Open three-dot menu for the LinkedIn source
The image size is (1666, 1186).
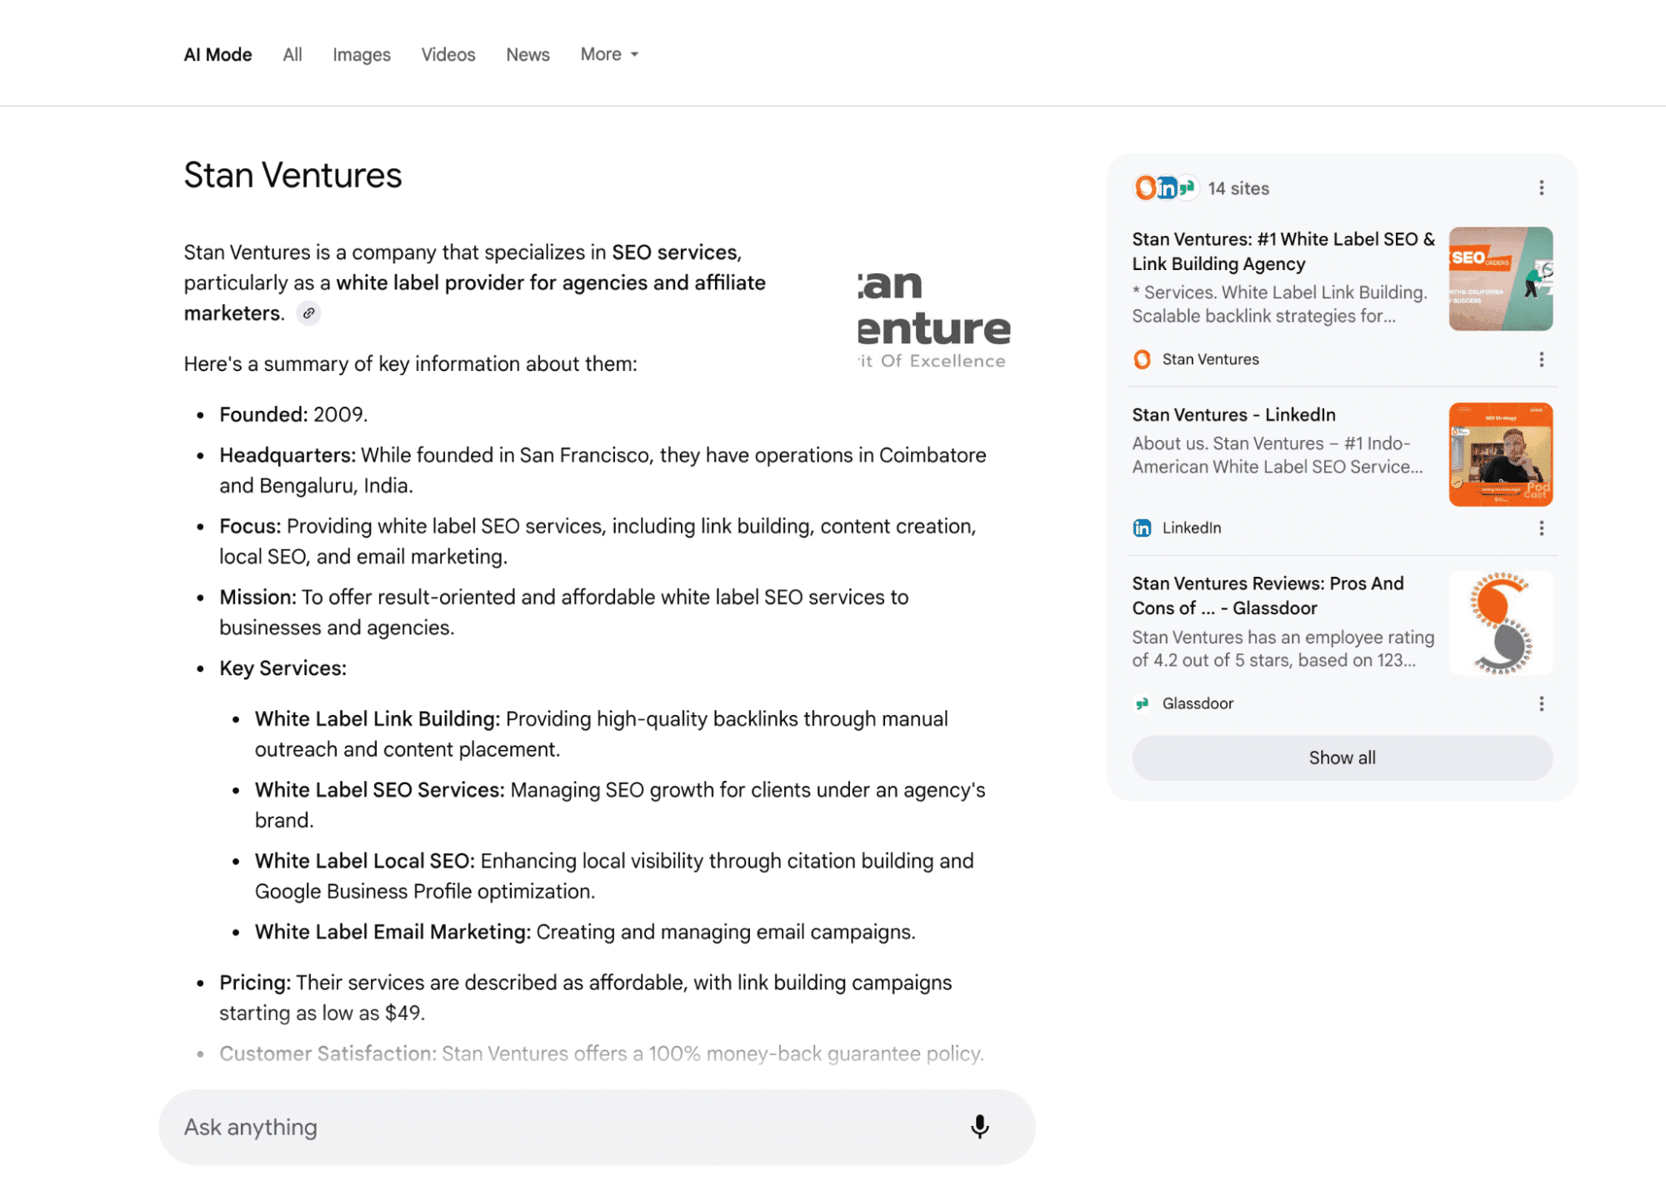pyautogui.click(x=1541, y=528)
